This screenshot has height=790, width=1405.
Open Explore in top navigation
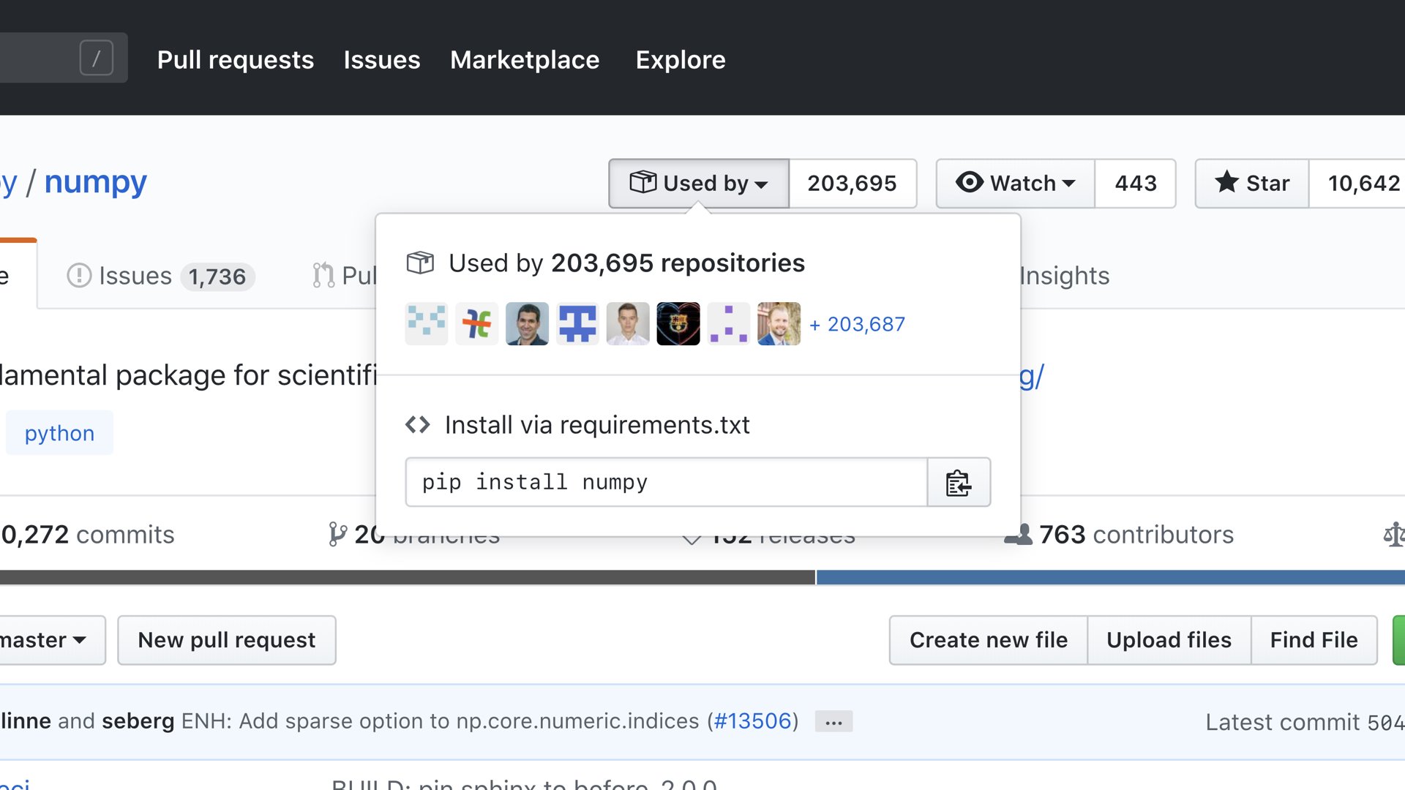point(681,59)
